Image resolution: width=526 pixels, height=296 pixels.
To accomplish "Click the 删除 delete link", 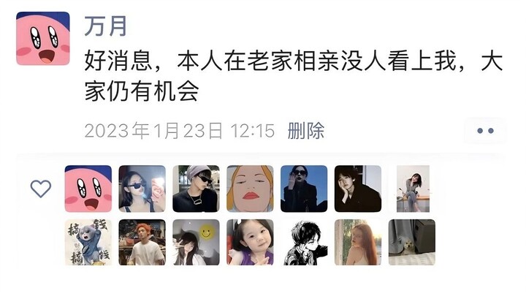I will [305, 131].
